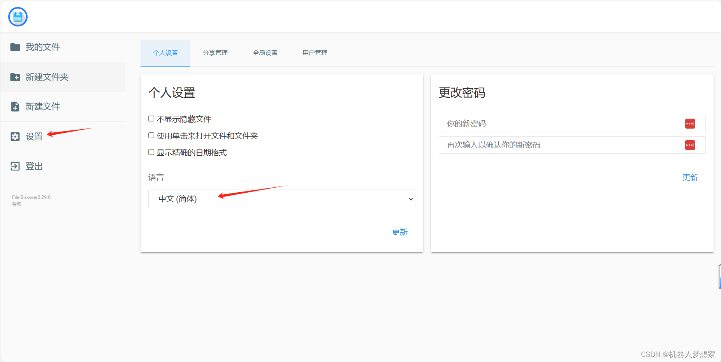The width and height of the screenshot is (721, 362).
Task: Click 更新 in the 更改密码 panel
Action: (x=690, y=177)
